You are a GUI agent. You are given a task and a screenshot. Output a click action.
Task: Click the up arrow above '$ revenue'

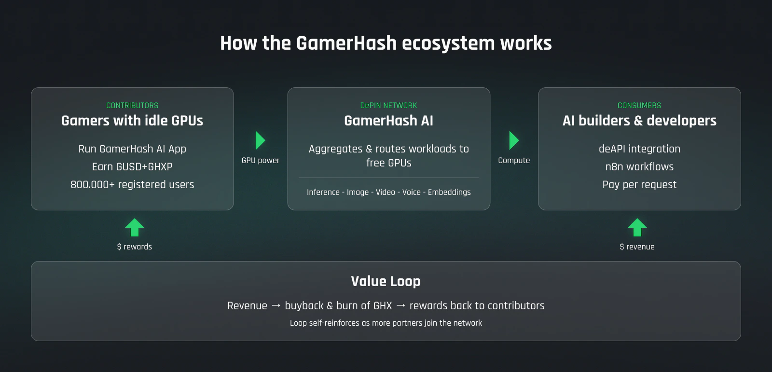pos(637,227)
